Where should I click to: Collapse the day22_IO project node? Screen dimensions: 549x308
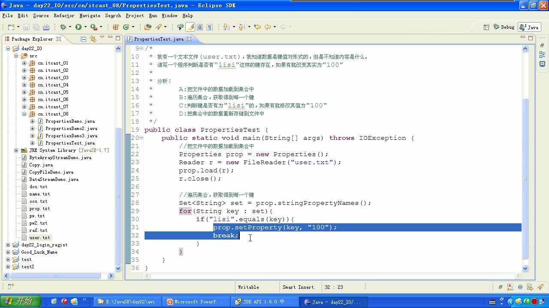(x=8, y=48)
